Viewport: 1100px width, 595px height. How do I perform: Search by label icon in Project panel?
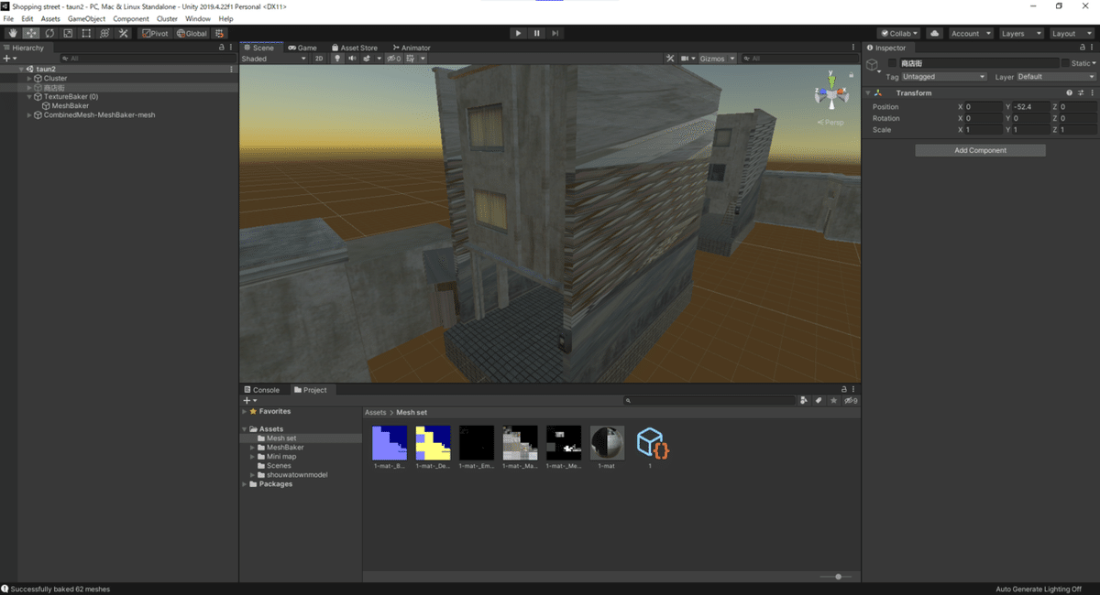819,401
